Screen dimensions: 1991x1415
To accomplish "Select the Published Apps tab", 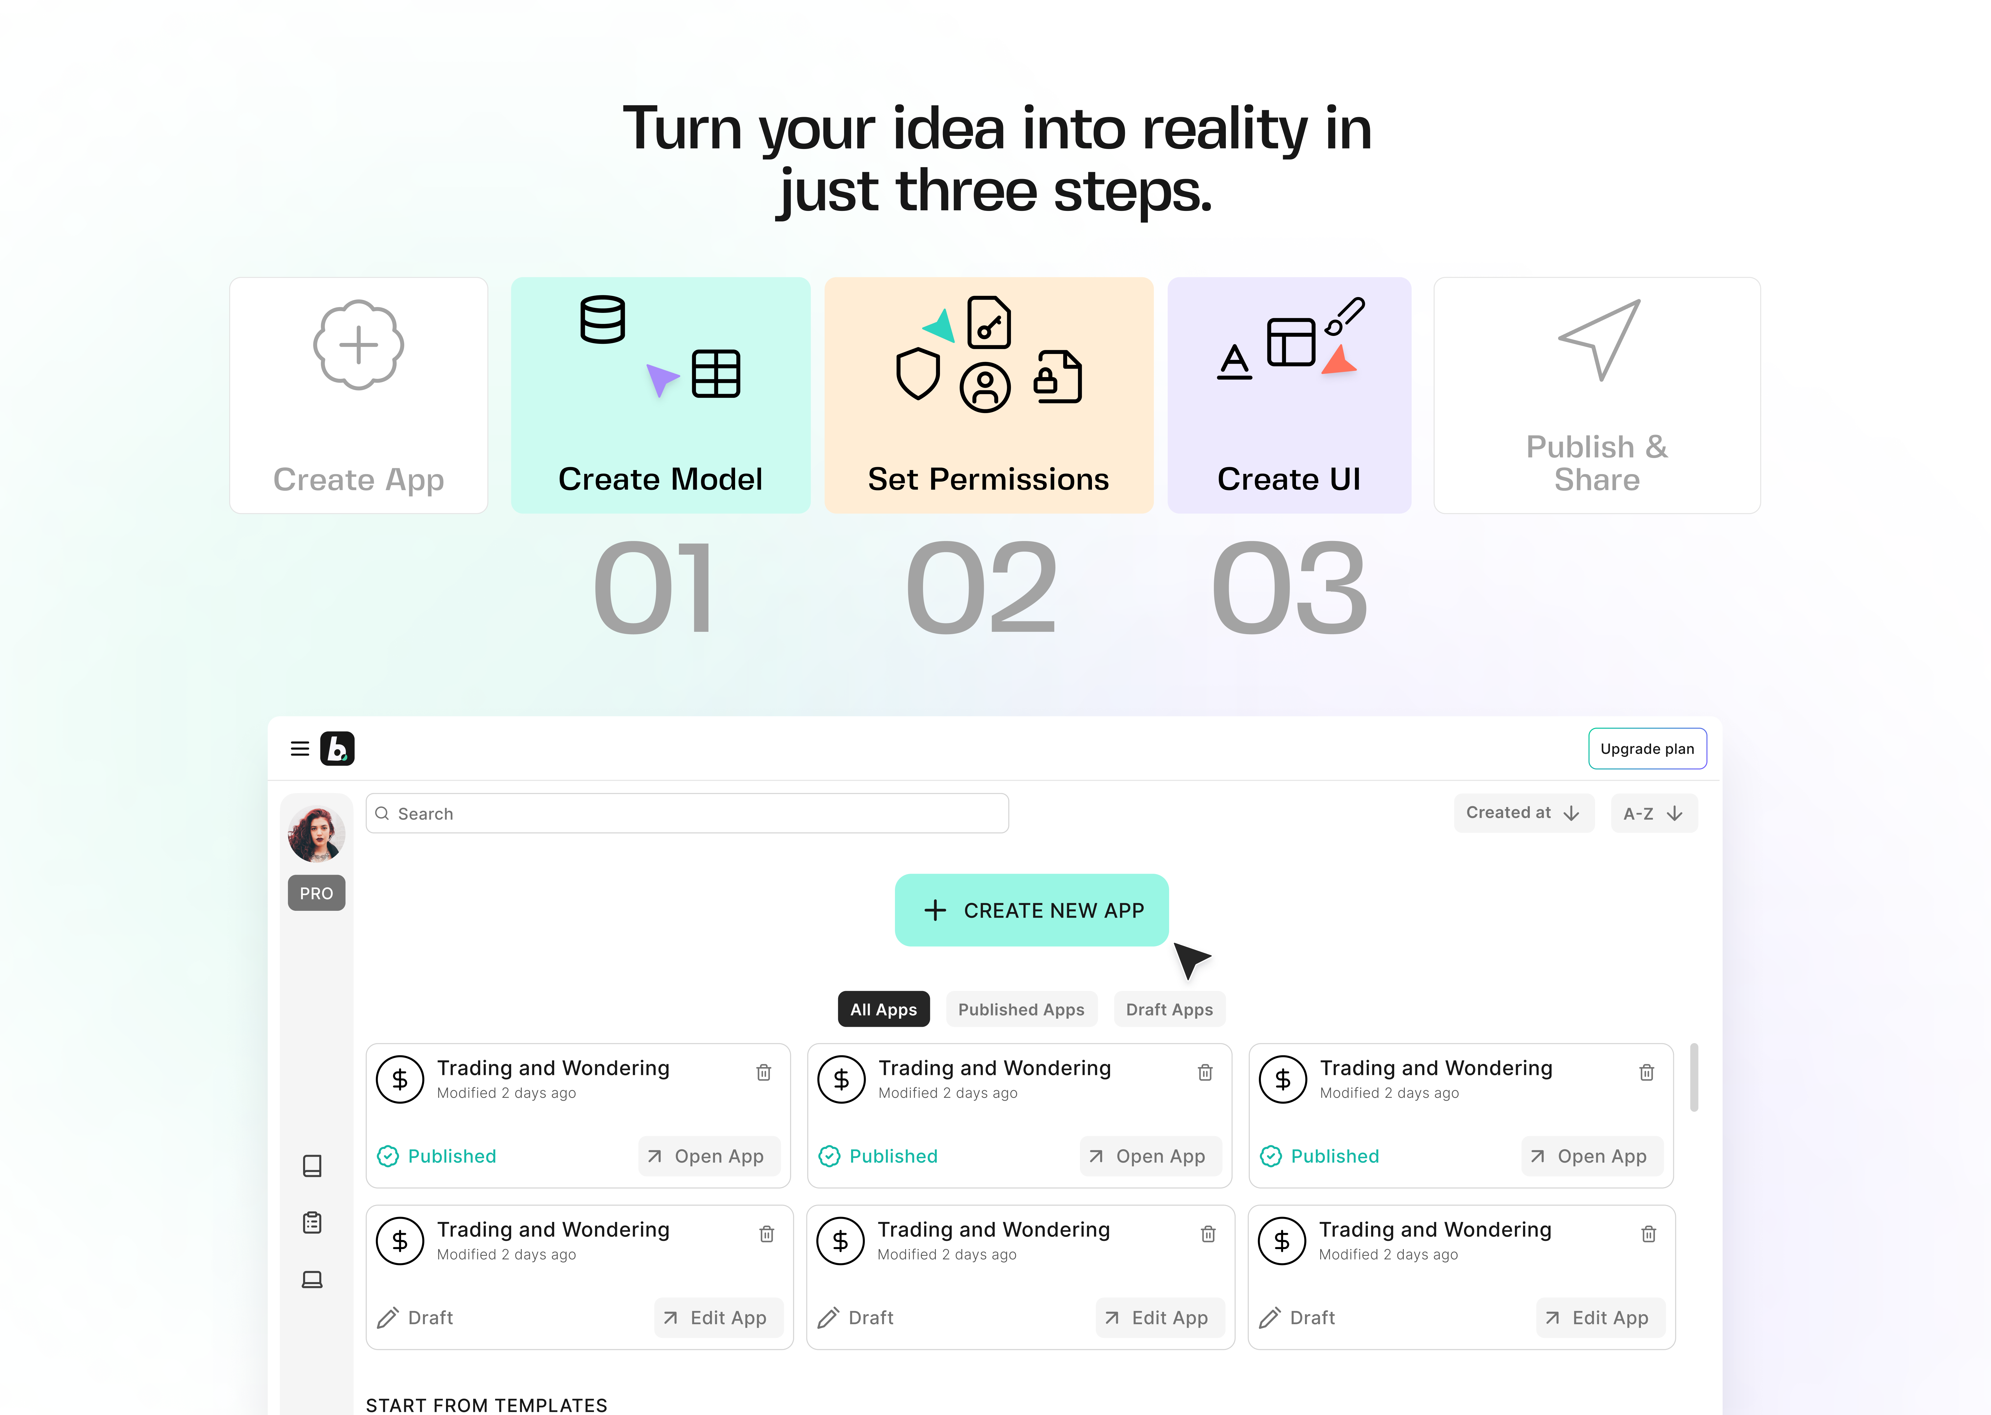I will 1020,1009.
